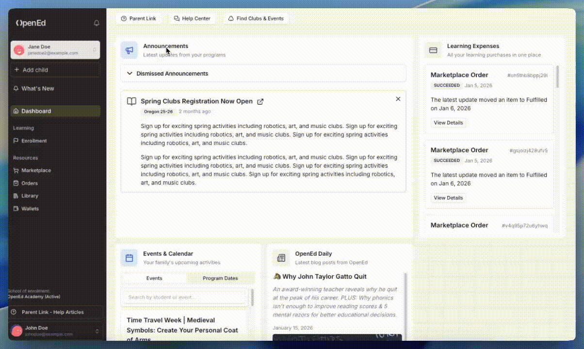Screen dimensions: 584x349
Task: Click the book icon on Spring Clubs announcement
Action: pyautogui.click(x=131, y=102)
